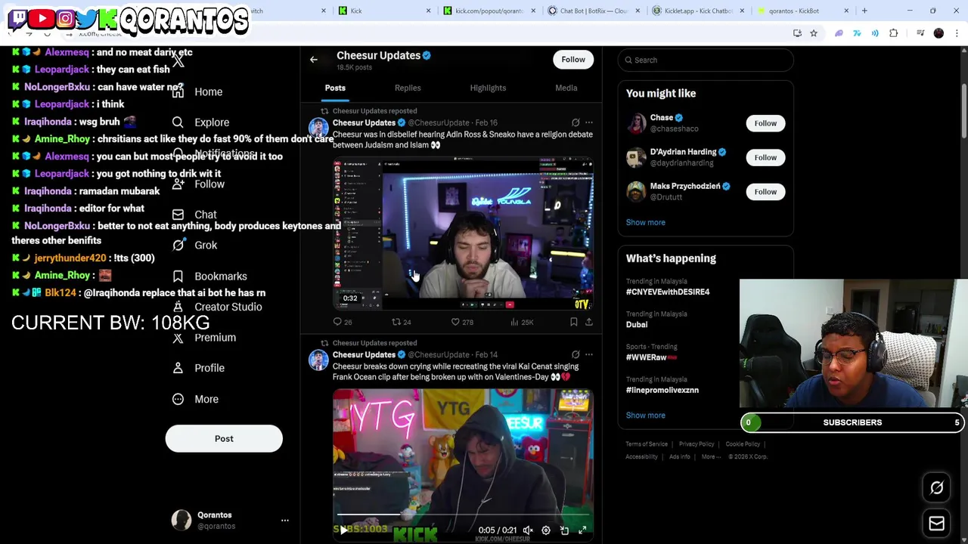Open the Chrome profile avatar
The height and width of the screenshot is (544, 968).
pos(939,33)
